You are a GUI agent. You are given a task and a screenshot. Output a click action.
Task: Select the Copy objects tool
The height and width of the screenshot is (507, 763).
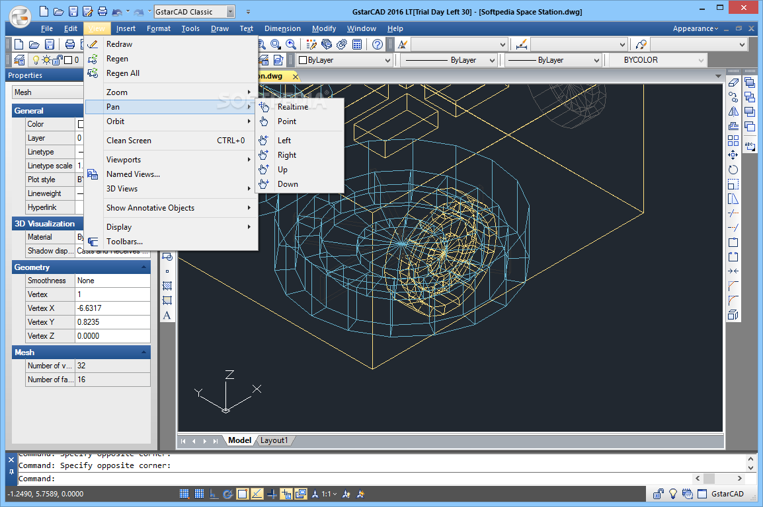733,97
